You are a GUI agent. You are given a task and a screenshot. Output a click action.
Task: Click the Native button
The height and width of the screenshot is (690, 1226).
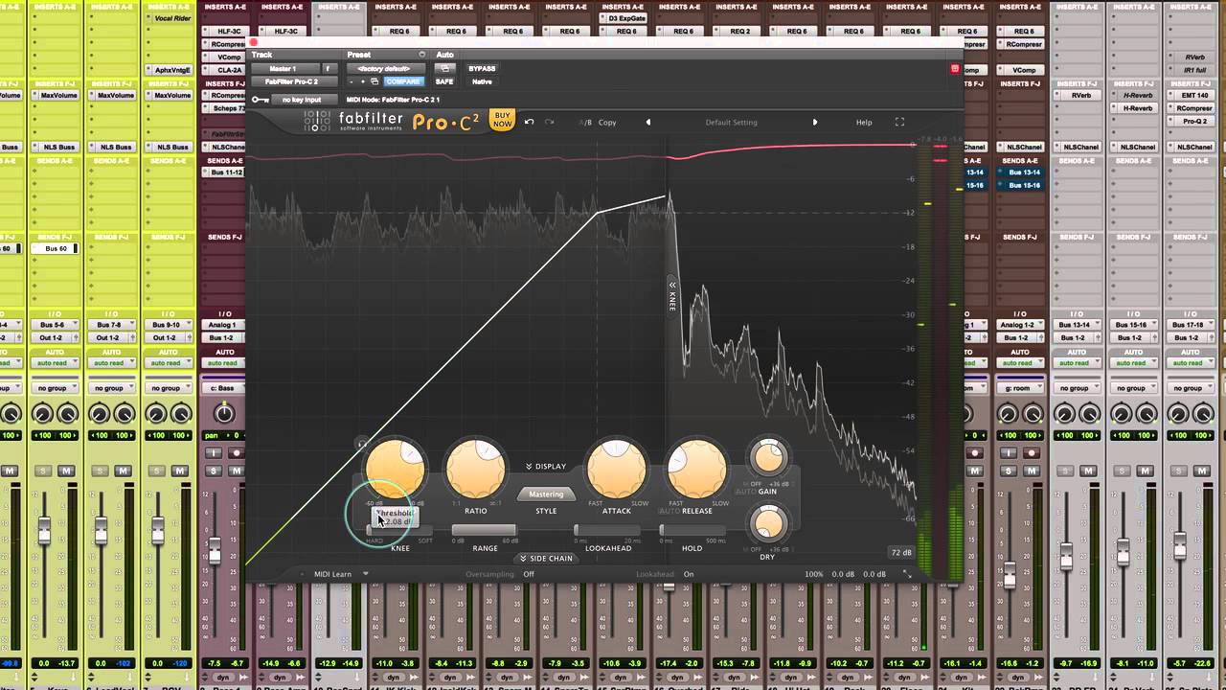point(482,81)
